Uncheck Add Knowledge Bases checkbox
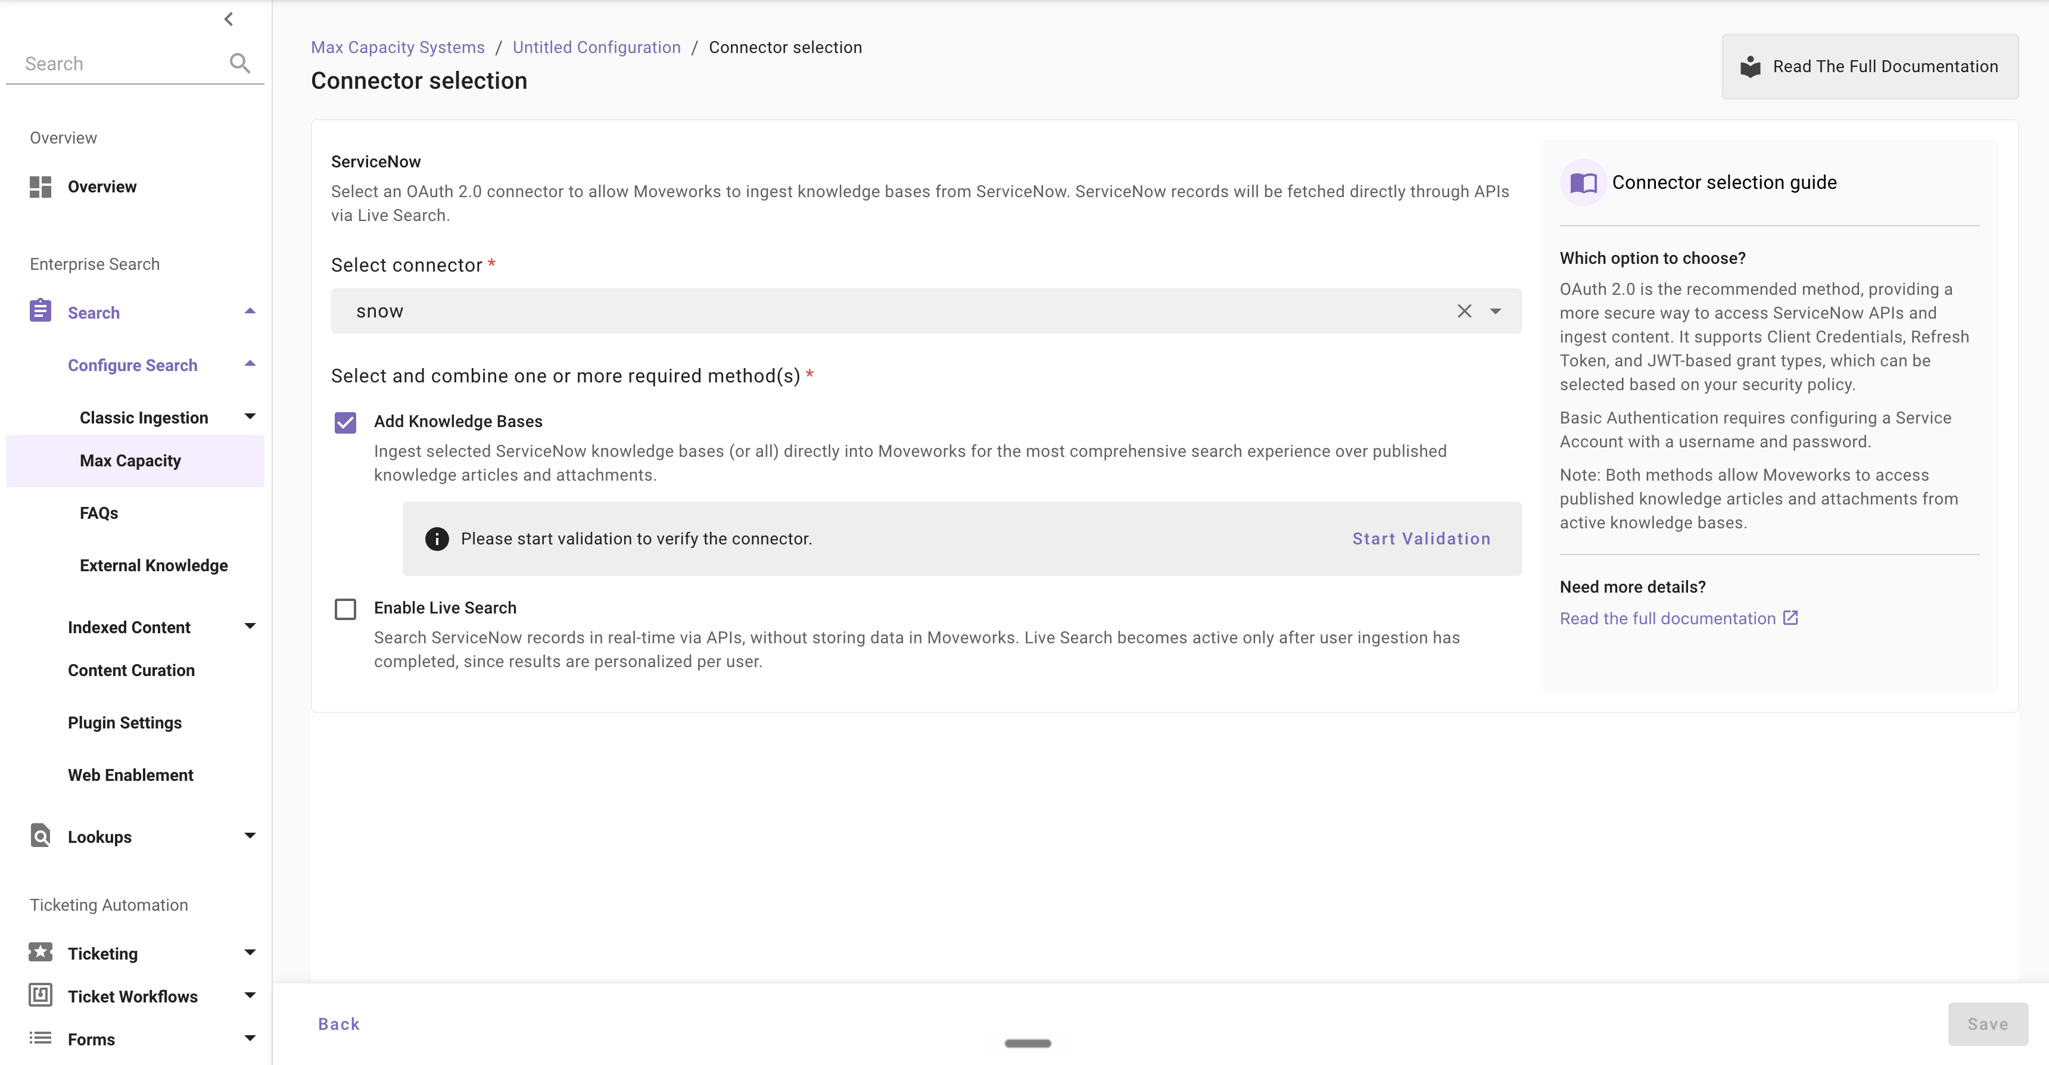Viewport: 2049px width, 1065px height. (x=345, y=422)
